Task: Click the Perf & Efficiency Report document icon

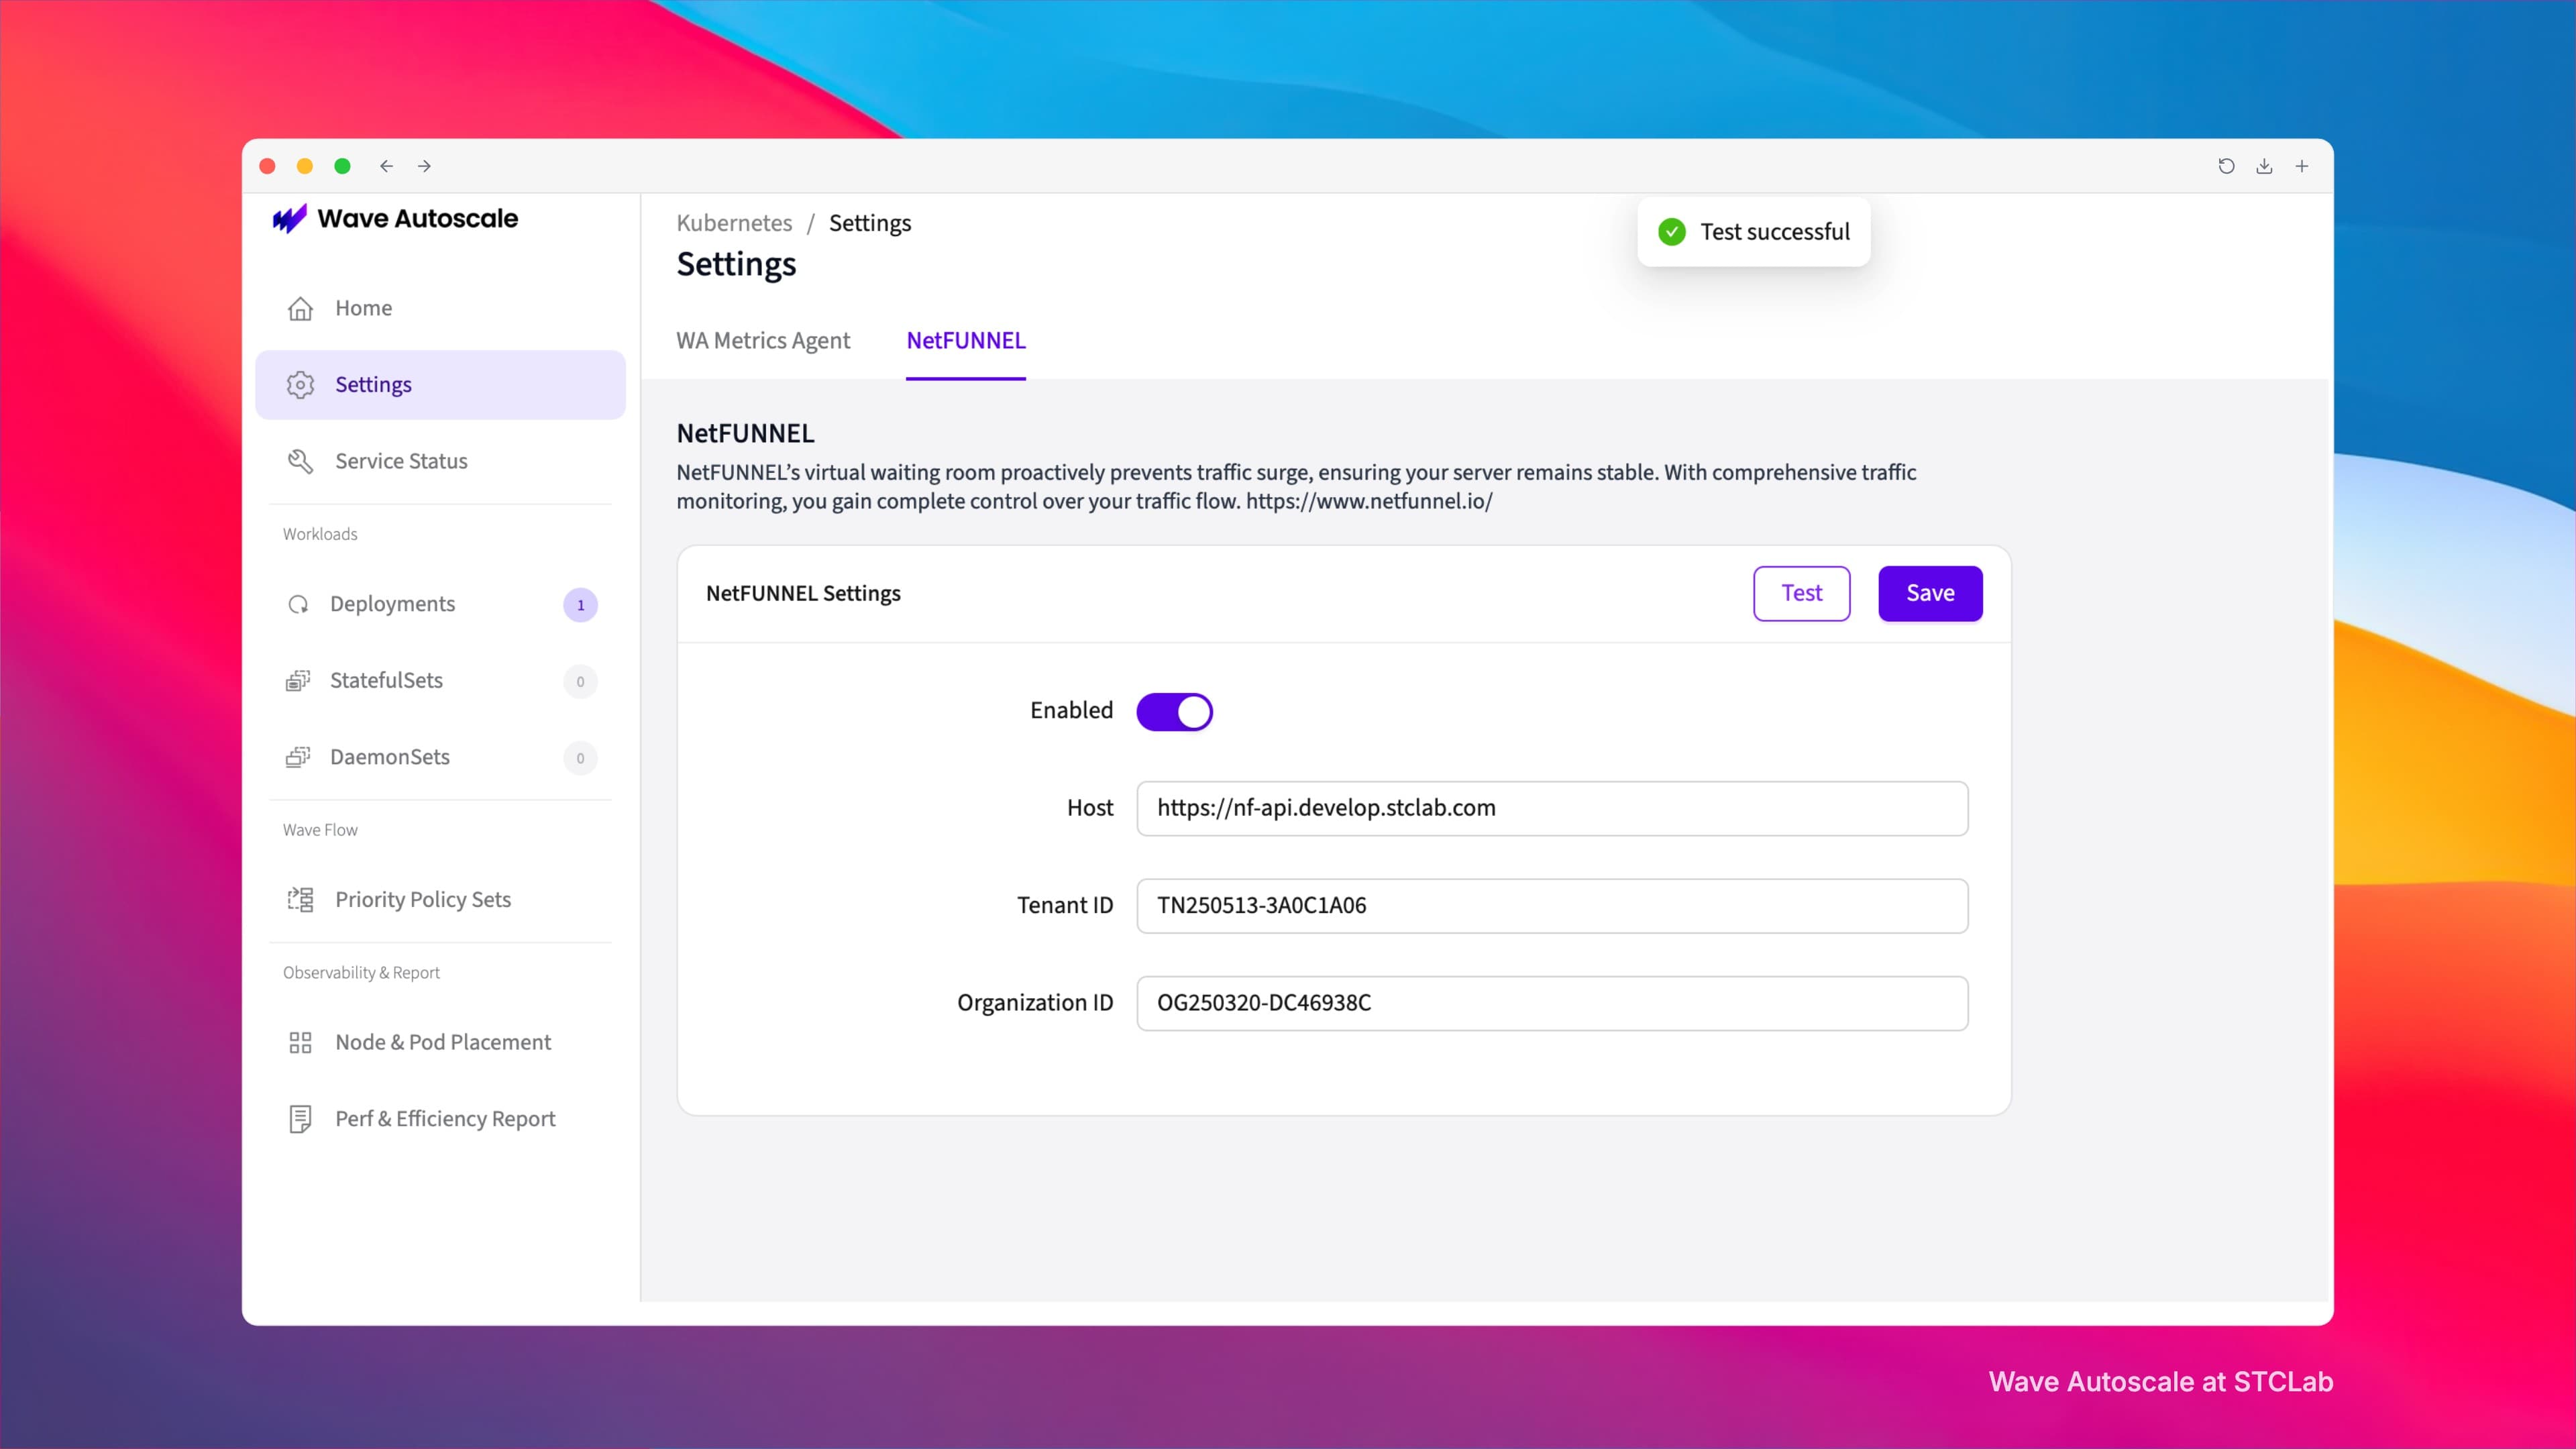Action: click(x=300, y=1119)
